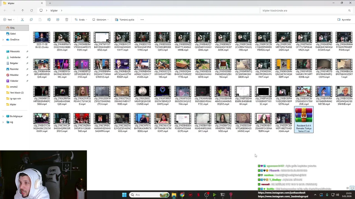355x199 pixels.
Task: Expand the chevron after klipler in breadcrumb
Action: pyautogui.click(x=62, y=11)
